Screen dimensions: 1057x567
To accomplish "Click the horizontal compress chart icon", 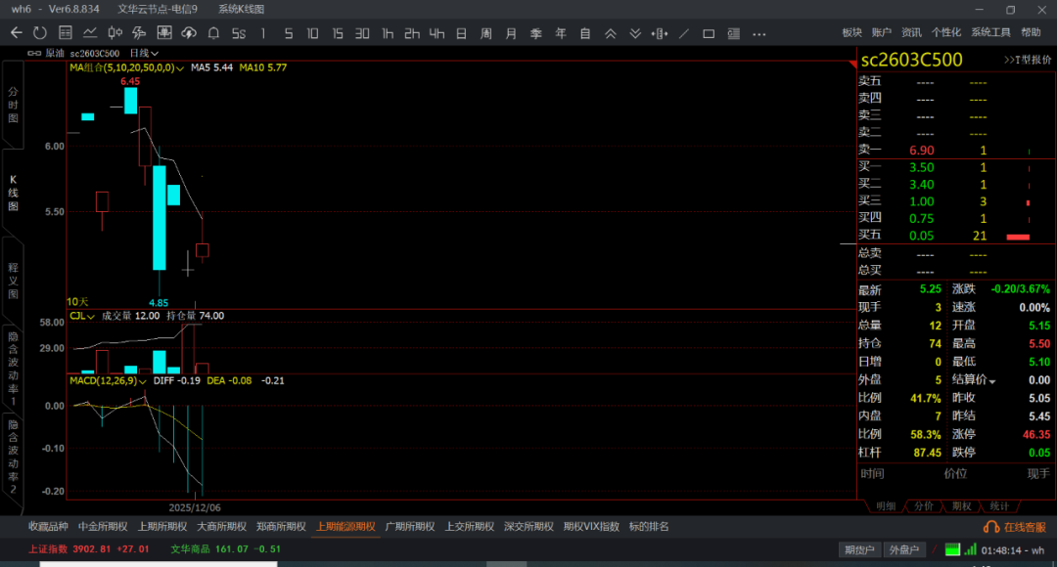I will pyautogui.click(x=660, y=33).
